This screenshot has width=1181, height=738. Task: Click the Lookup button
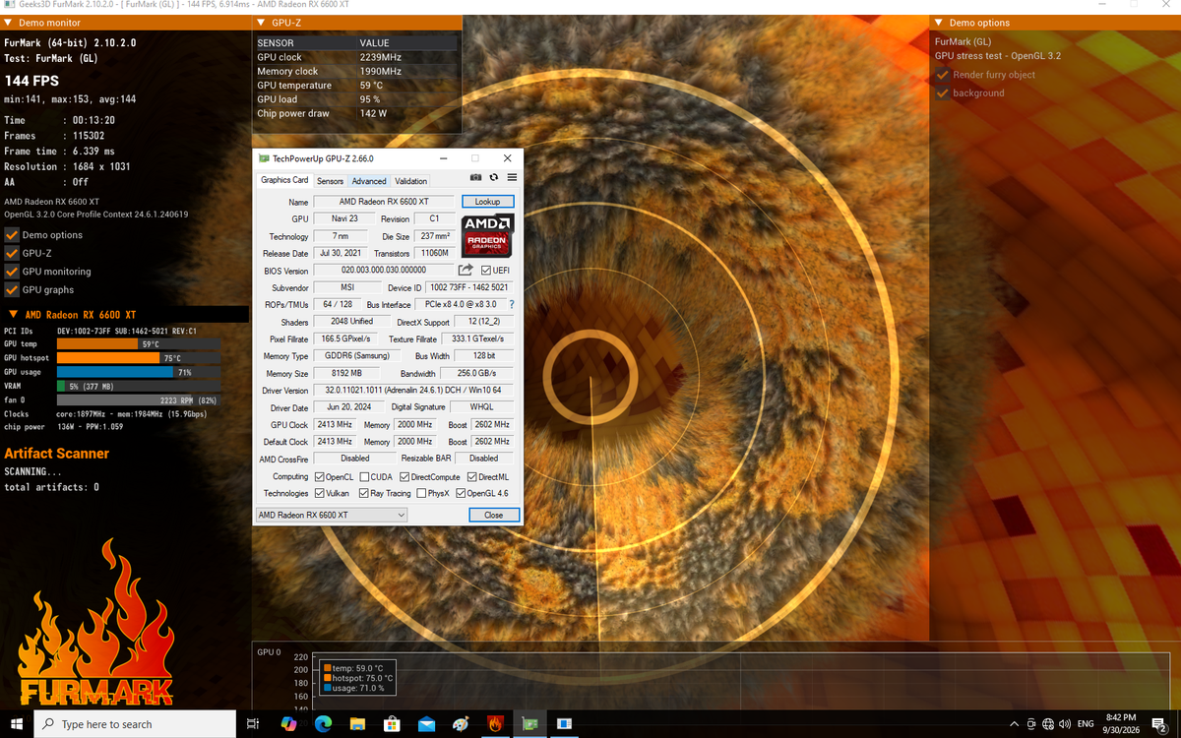488,202
